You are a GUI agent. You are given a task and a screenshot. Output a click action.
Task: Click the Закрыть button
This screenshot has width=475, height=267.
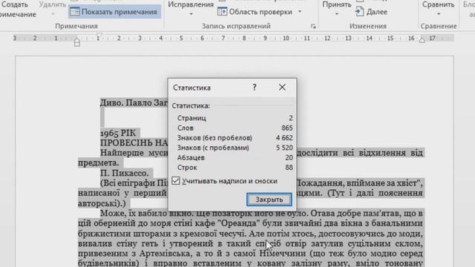tap(269, 200)
